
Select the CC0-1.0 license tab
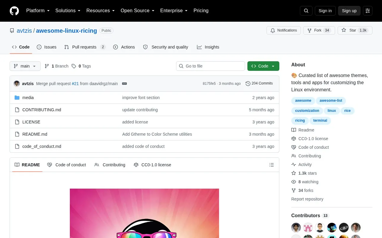coord(153,165)
